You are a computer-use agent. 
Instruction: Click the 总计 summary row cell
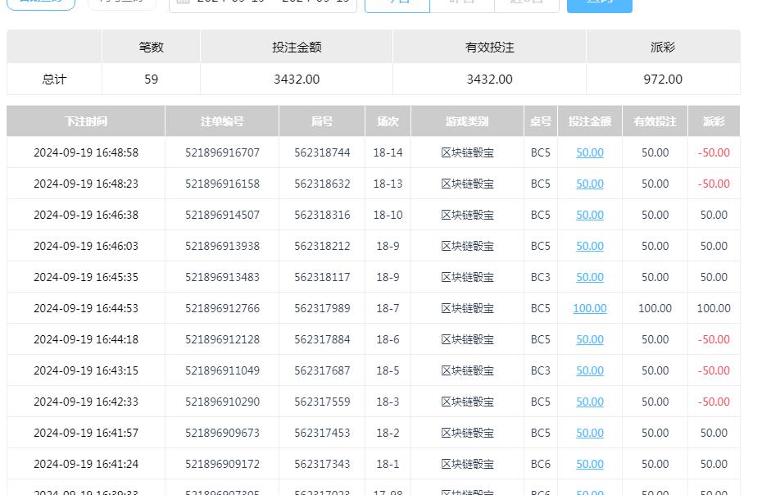[53, 79]
